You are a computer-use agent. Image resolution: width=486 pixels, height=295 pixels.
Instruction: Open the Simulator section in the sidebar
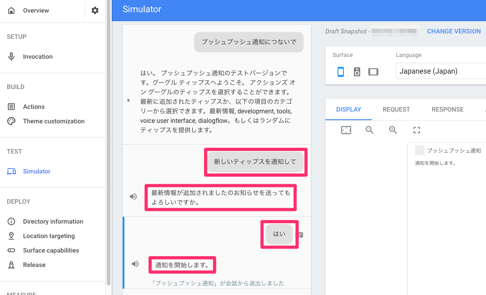click(x=36, y=171)
